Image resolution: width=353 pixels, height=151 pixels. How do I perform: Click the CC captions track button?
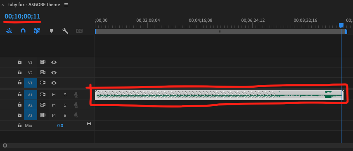coord(79,31)
